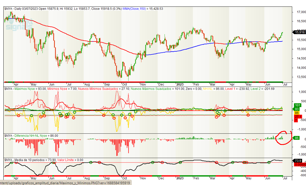Click the Valor Límite = 0.00 label

point(70,160)
